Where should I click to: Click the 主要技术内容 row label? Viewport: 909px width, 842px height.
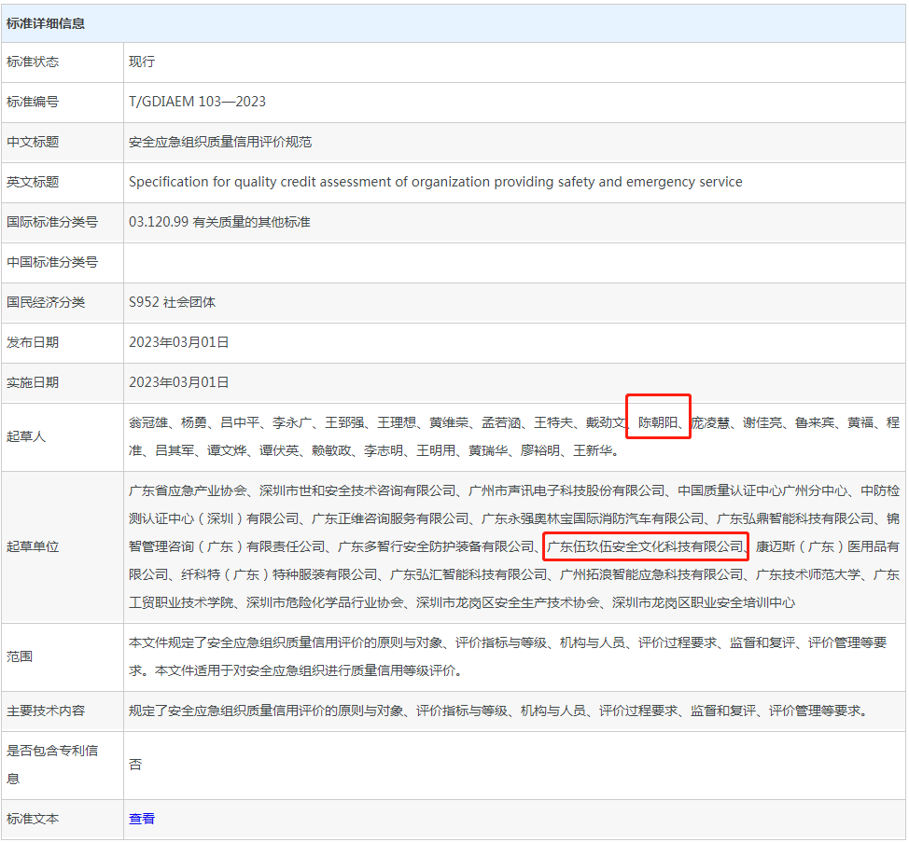click(46, 711)
